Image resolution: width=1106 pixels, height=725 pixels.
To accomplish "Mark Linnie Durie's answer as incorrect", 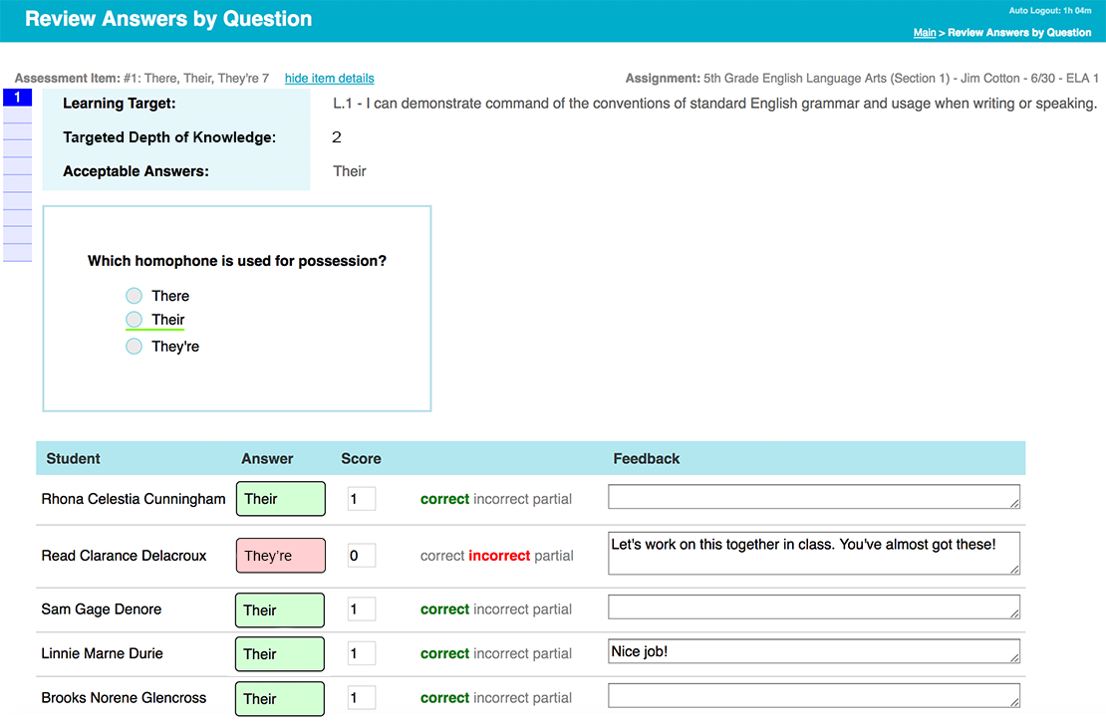I will point(502,654).
